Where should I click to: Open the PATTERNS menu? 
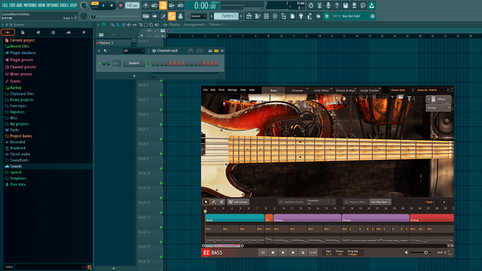point(30,5)
